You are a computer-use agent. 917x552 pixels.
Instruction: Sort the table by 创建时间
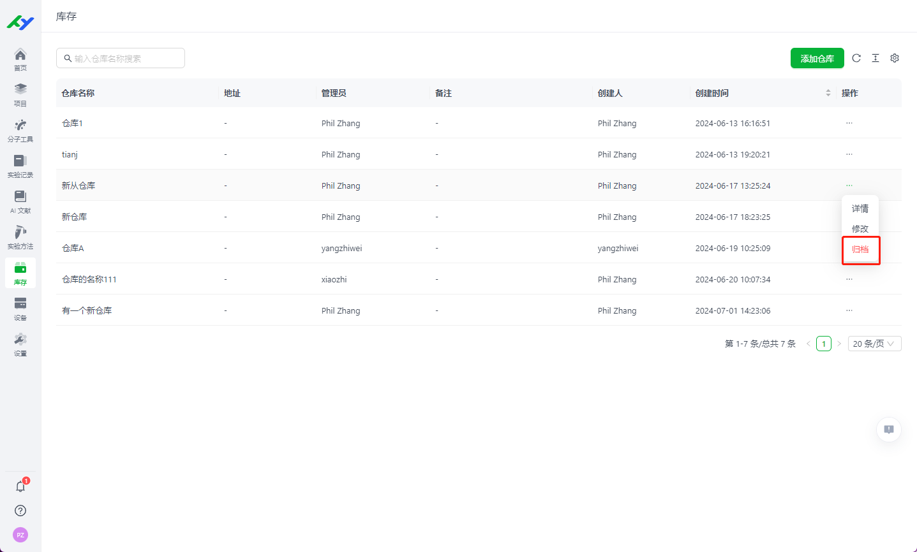pos(828,93)
